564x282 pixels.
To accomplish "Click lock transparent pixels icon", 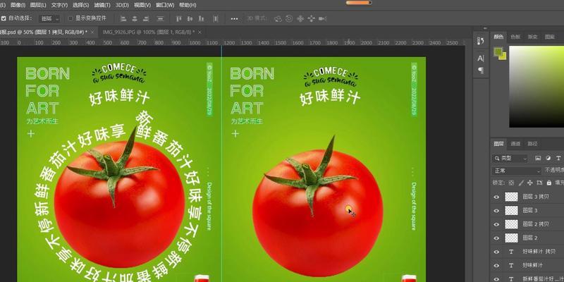I will (x=512, y=183).
